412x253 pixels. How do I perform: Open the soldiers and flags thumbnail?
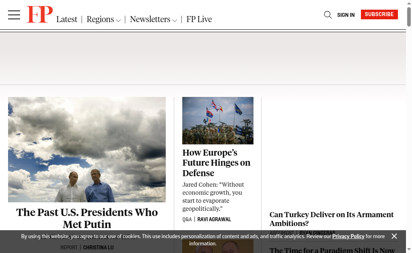pyautogui.click(x=218, y=121)
